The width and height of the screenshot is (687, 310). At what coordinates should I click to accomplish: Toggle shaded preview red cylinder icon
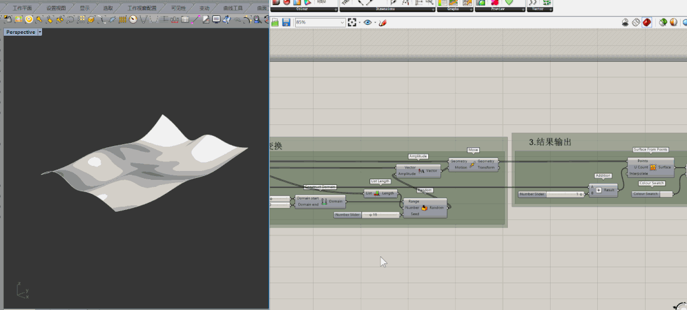click(x=647, y=22)
